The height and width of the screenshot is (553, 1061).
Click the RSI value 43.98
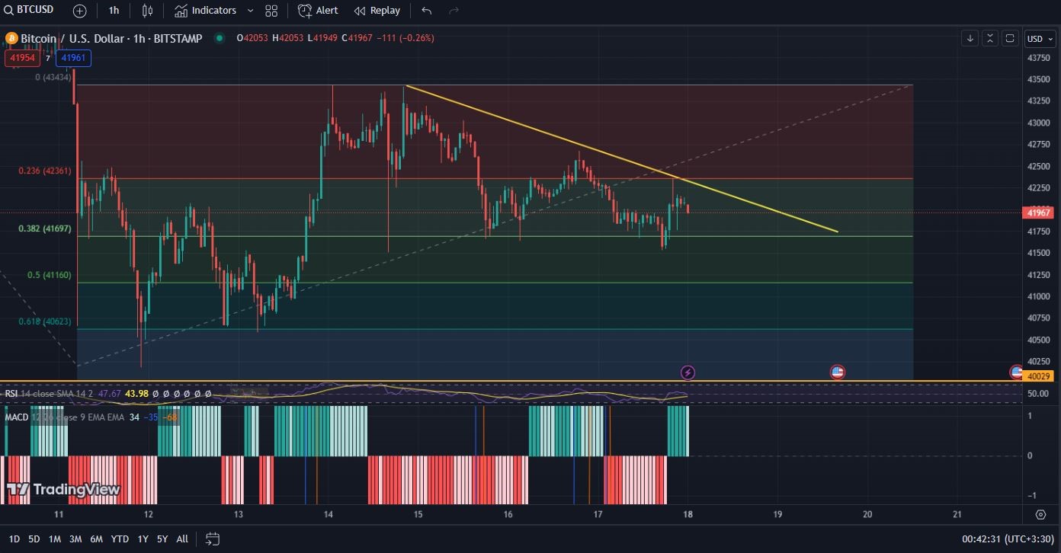(137, 394)
